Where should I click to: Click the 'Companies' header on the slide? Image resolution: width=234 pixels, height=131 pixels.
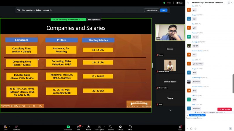[x=21, y=40]
